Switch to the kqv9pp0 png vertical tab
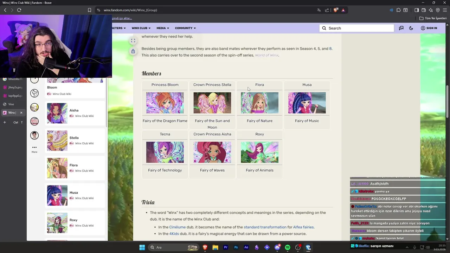The width and height of the screenshot is (450, 253). pos(13,96)
